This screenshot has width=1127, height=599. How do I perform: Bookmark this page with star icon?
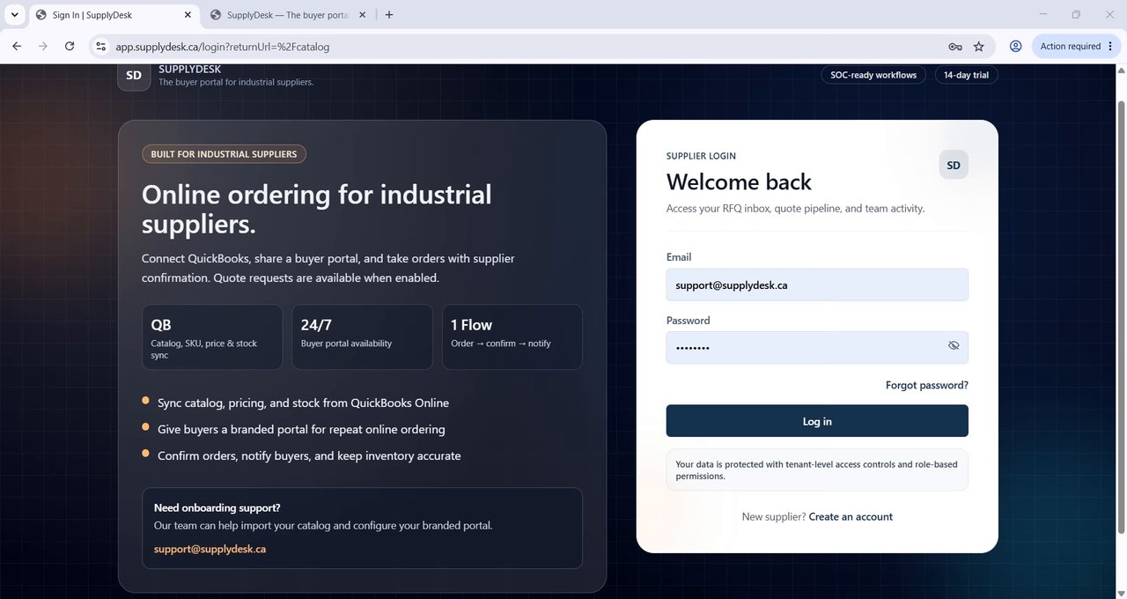pos(979,47)
